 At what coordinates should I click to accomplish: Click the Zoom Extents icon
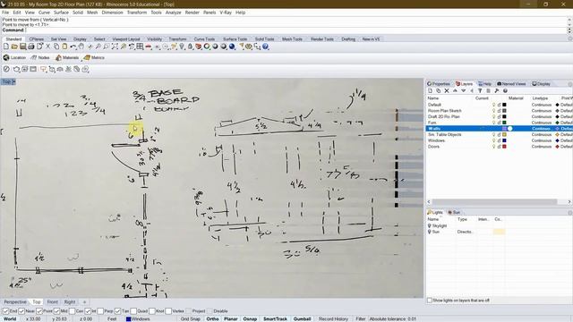tap(115, 47)
